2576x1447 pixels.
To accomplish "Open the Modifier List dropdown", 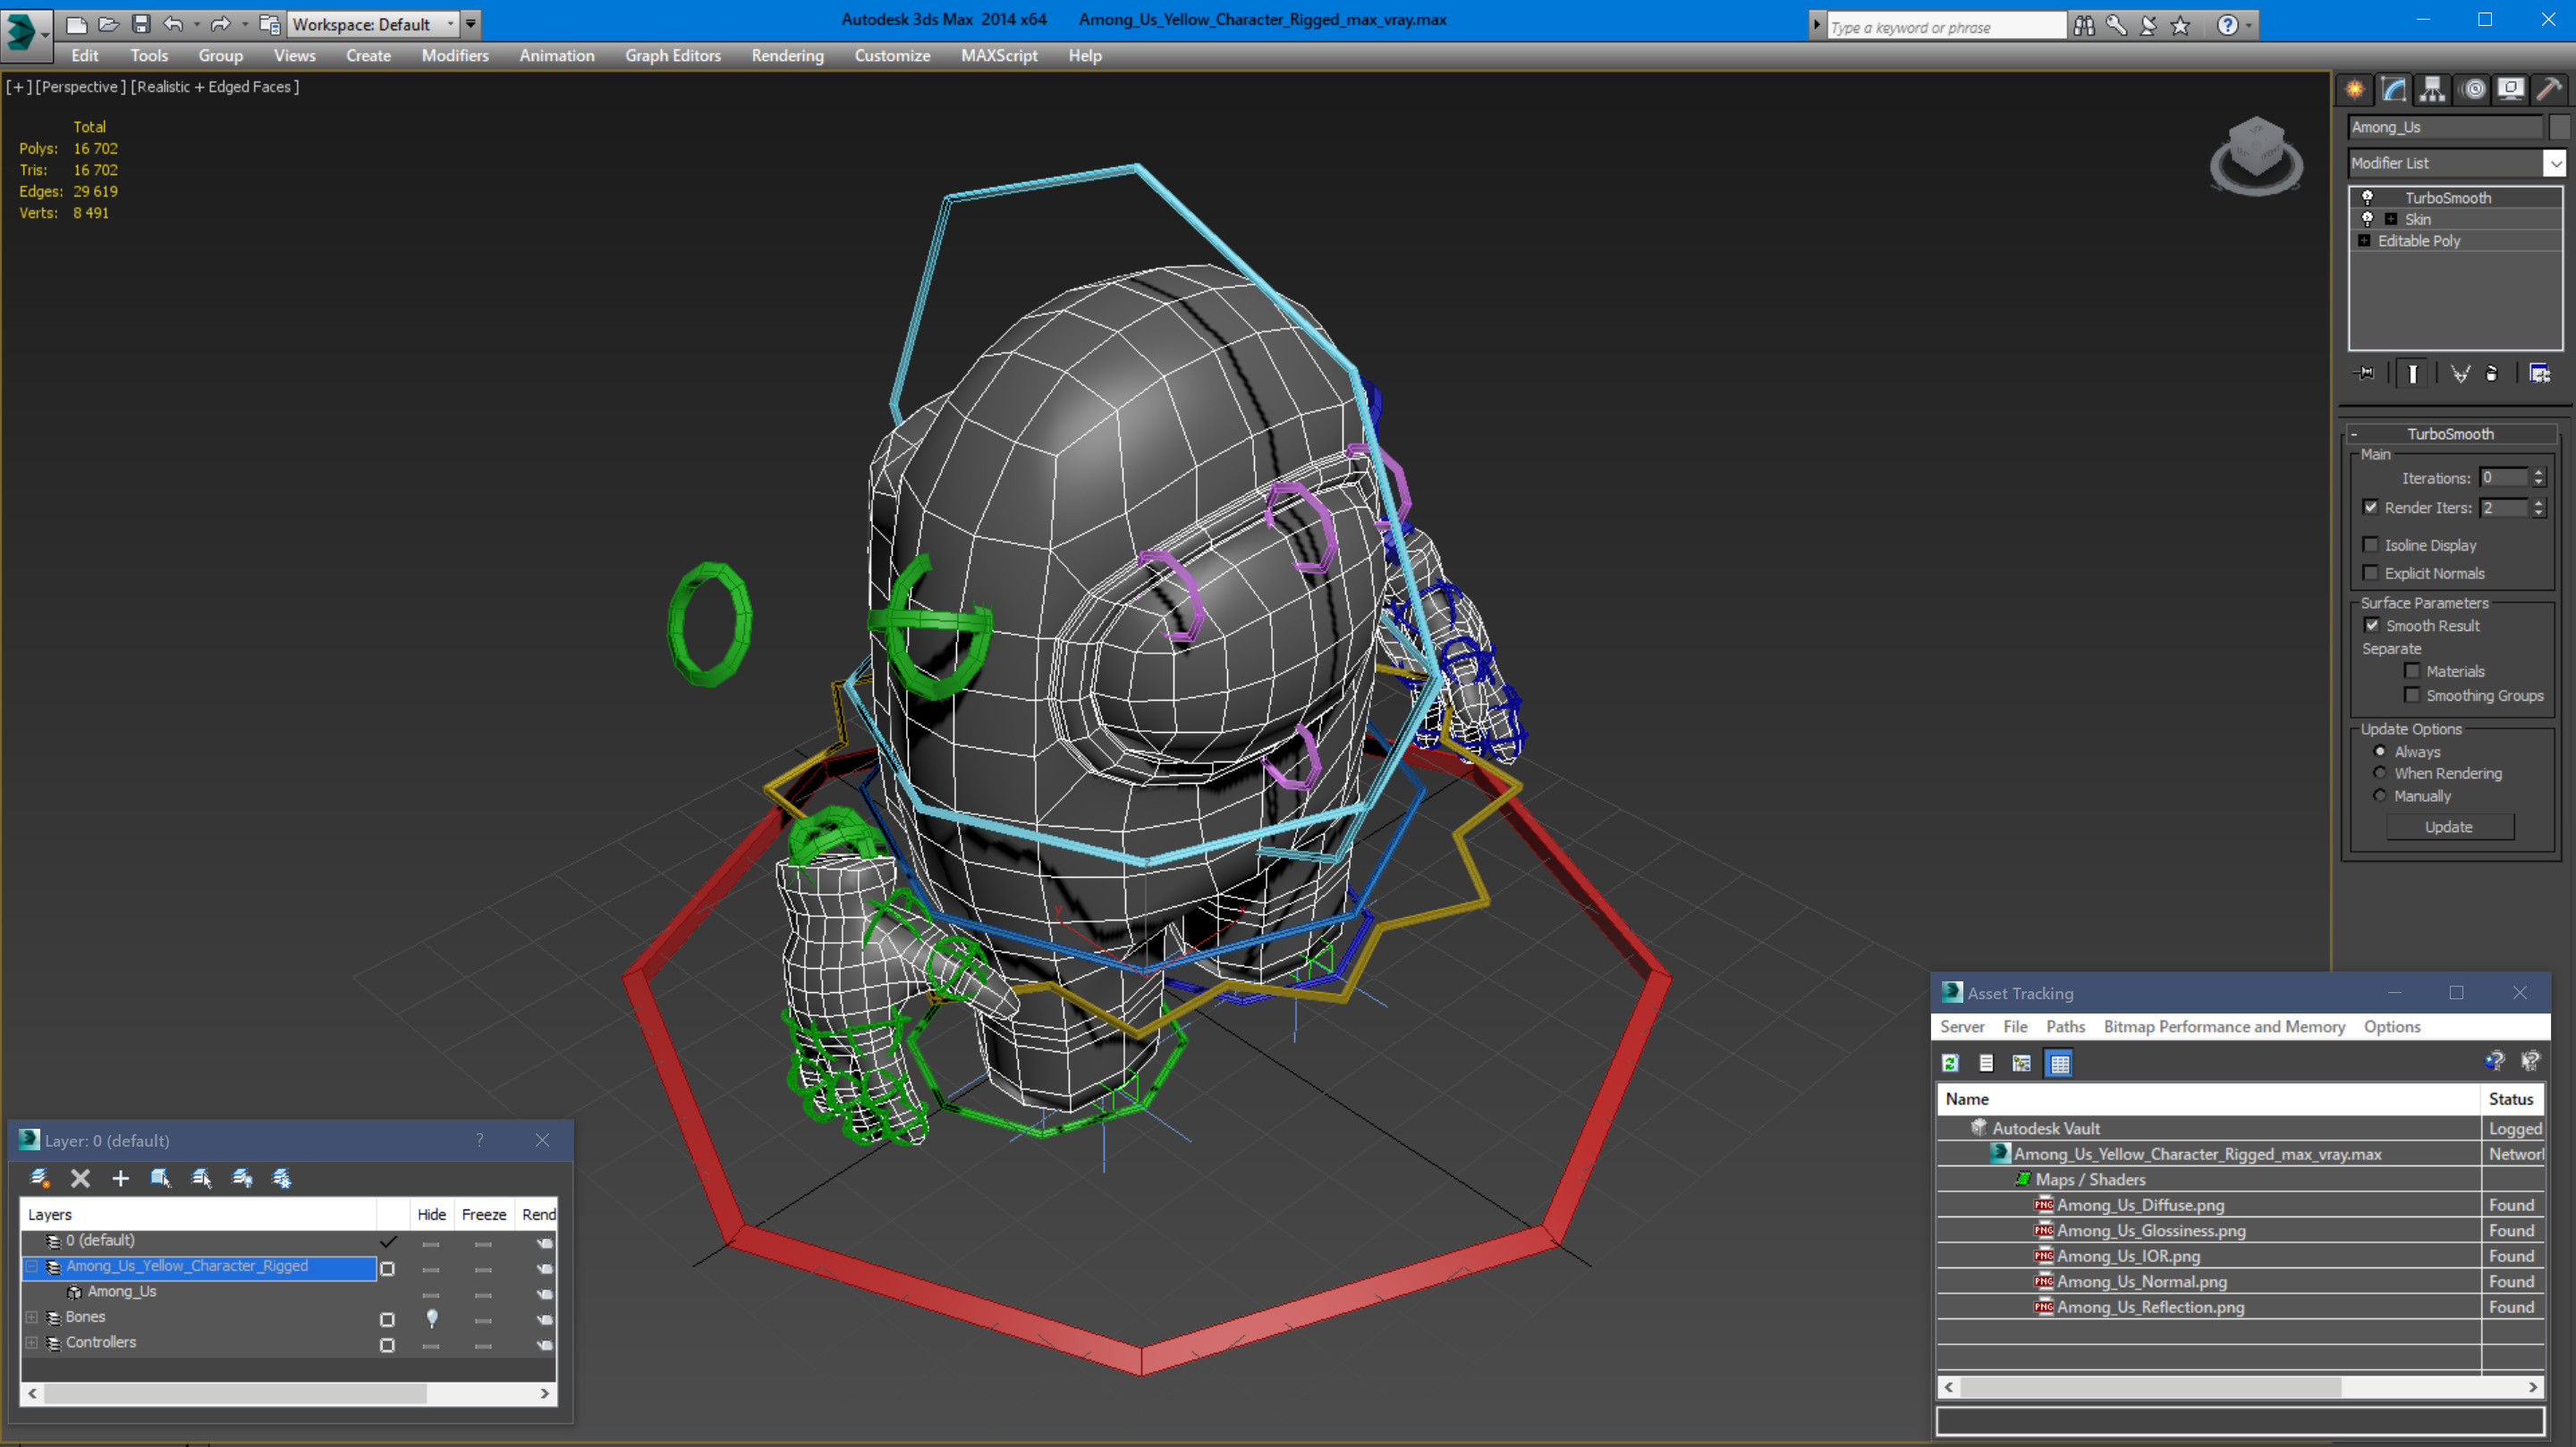I will pyautogui.click(x=2555, y=163).
